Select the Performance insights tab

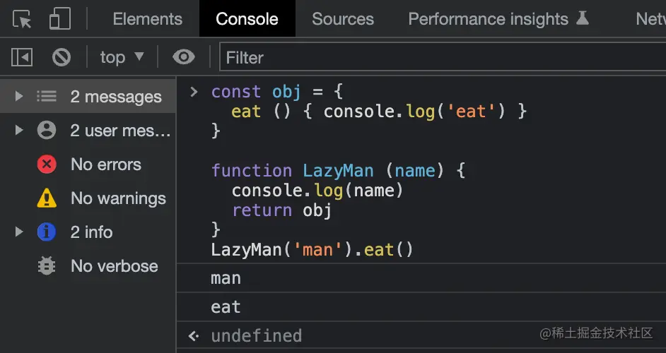pos(488,19)
